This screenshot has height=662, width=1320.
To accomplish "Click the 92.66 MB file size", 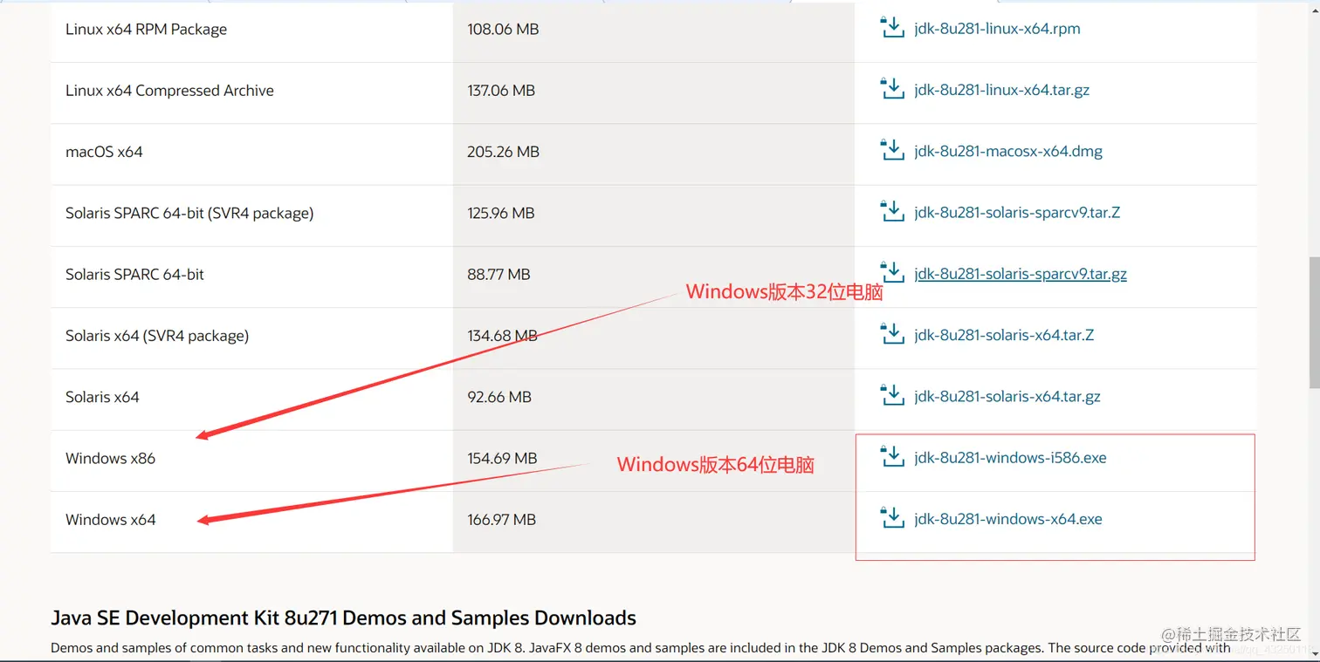I will pyautogui.click(x=499, y=397).
